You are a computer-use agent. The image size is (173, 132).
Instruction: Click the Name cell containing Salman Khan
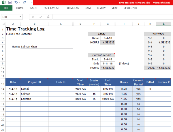46,46
